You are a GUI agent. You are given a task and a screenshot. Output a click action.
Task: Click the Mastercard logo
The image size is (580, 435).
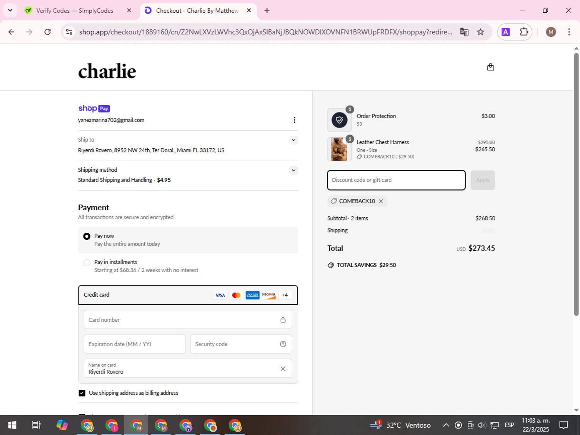tap(236, 295)
